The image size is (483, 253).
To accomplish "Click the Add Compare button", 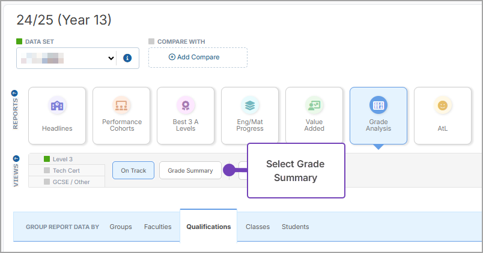I will pos(198,58).
